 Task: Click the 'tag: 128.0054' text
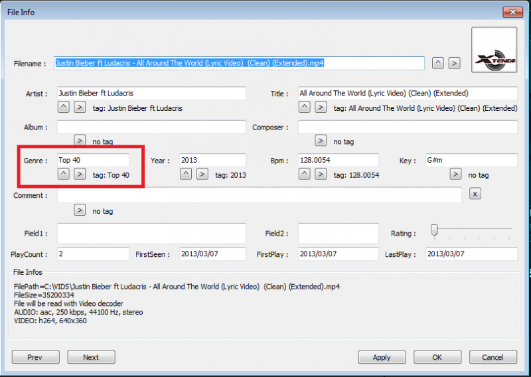tap(356, 175)
